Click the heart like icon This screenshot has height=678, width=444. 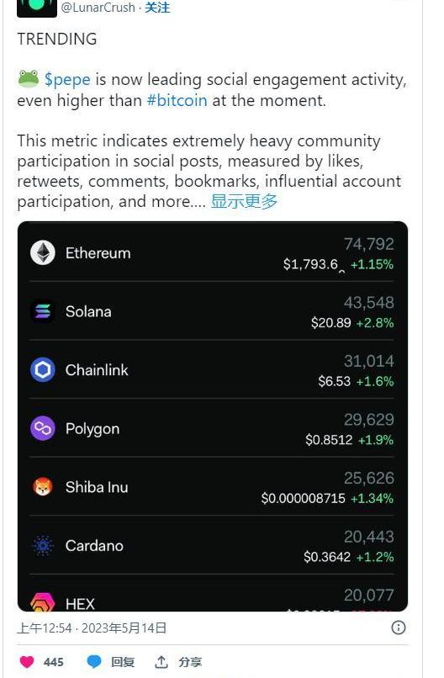[x=27, y=661]
